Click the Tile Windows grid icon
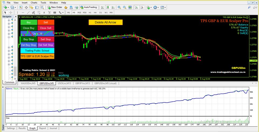The image size is (259, 132). click(130, 7)
